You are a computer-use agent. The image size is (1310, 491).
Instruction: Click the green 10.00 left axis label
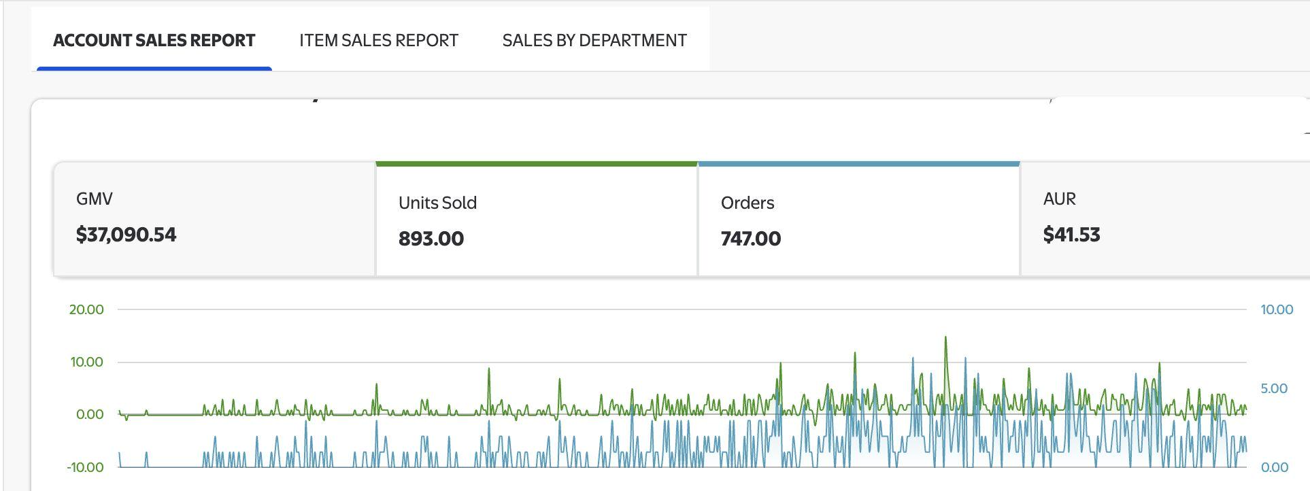(x=86, y=362)
